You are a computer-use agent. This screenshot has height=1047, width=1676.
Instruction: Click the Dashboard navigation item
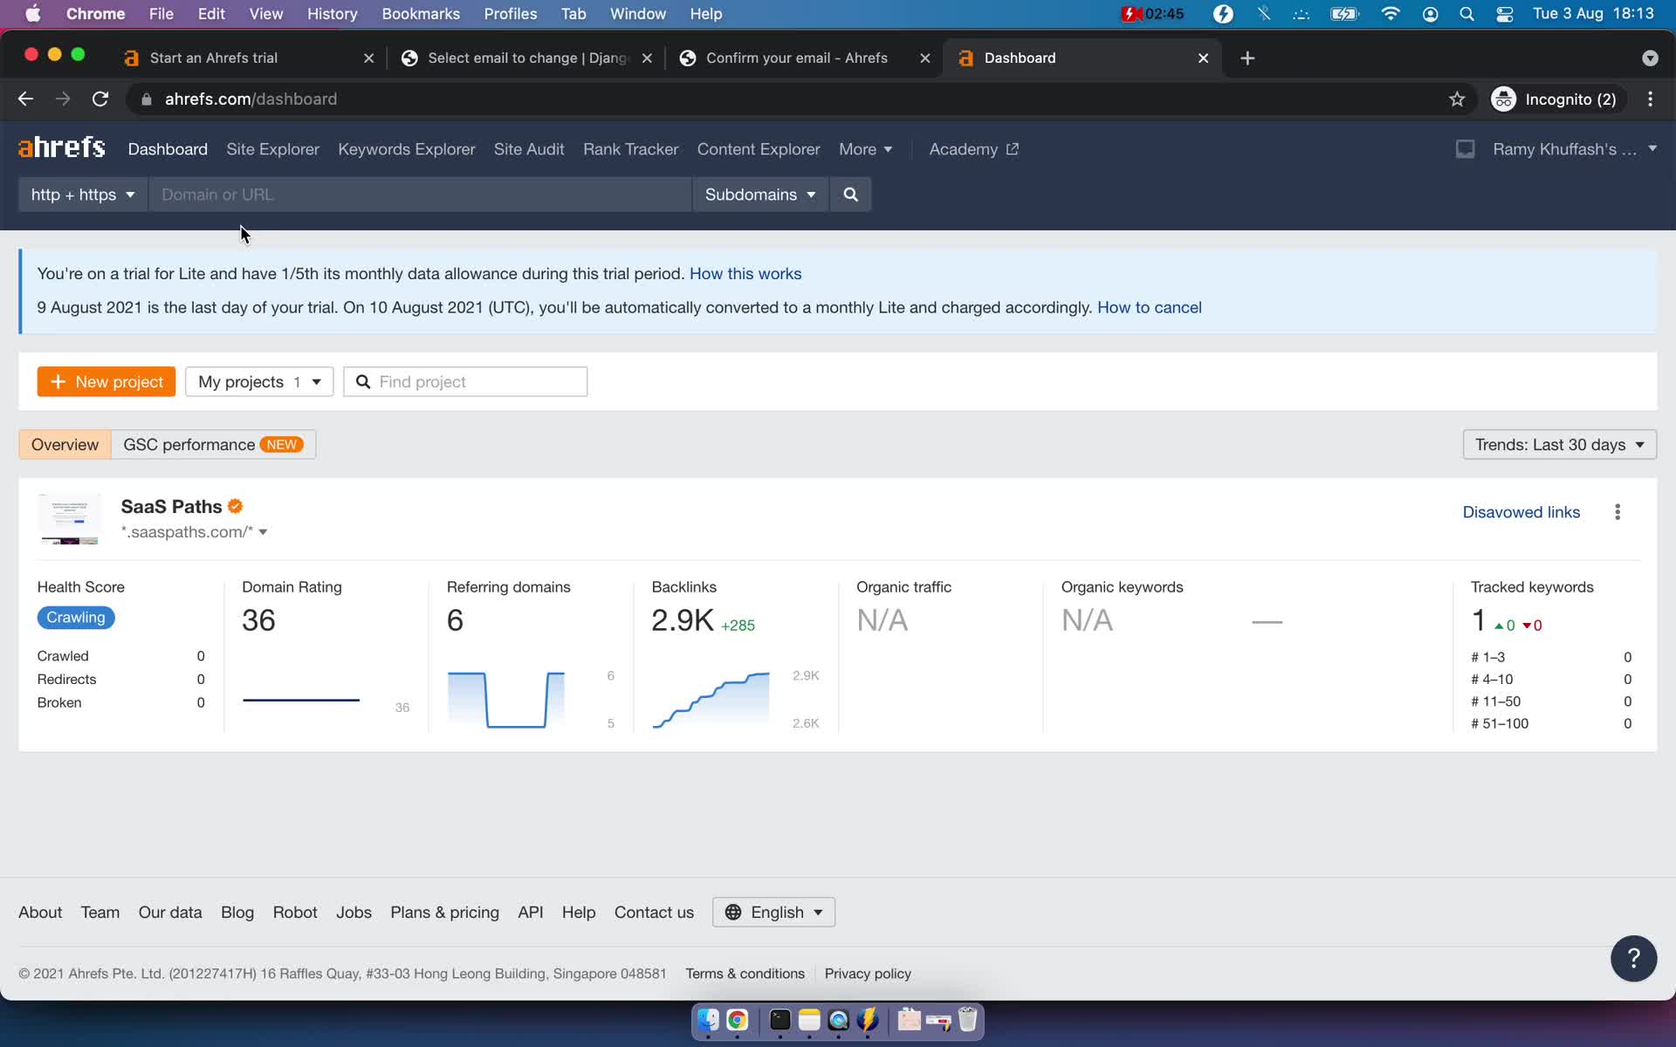(x=168, y=149)
